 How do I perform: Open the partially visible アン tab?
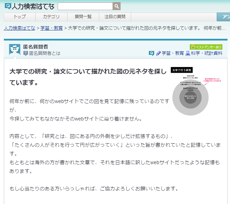click(x=223, y=17)
